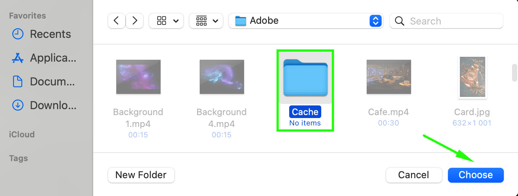Click the Background 4.mp4 thumbnail
This screenshot has width=518, height=196.
click(x=222, y=76)
